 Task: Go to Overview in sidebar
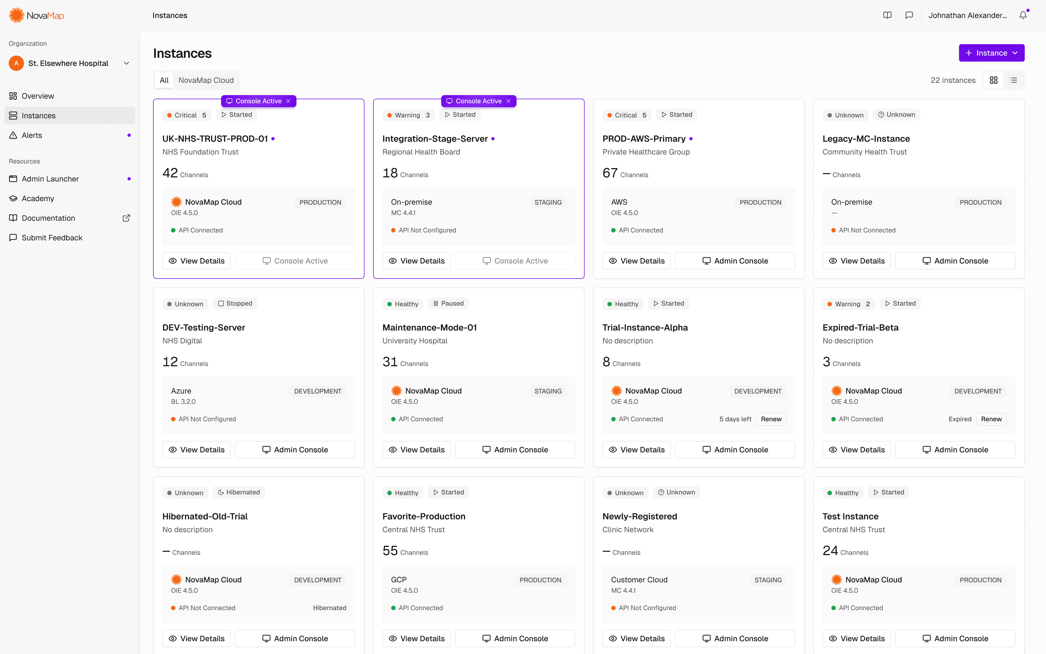click(x=69, y=96)
